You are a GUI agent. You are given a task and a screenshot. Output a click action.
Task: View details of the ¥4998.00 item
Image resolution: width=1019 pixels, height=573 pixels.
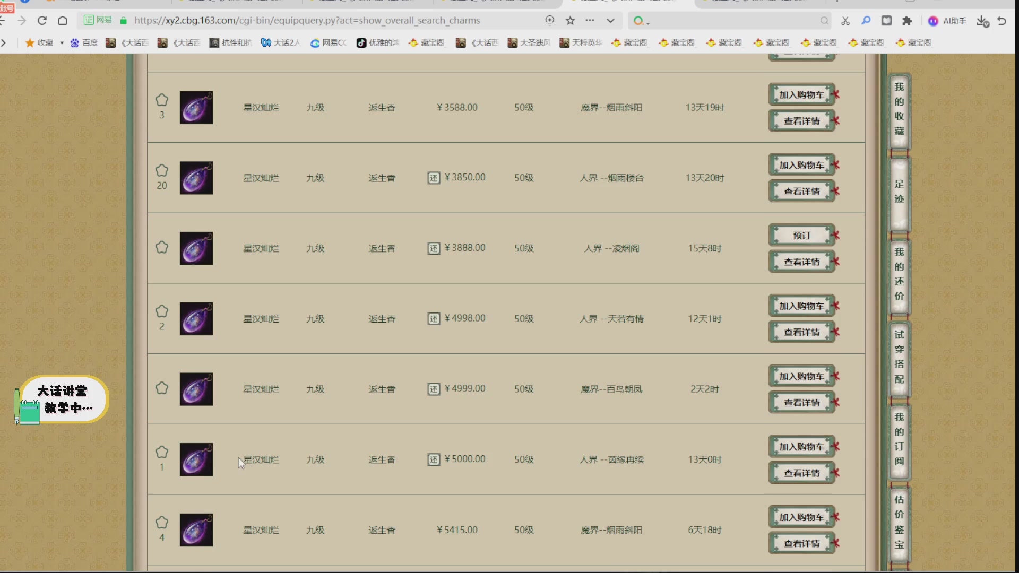802,332
